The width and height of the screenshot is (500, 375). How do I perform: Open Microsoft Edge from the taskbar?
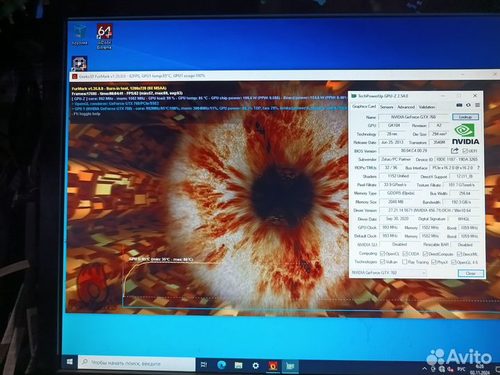[x=222, y=364]
